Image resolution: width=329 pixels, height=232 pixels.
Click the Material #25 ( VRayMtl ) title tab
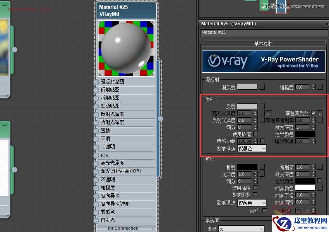(232, 24)
